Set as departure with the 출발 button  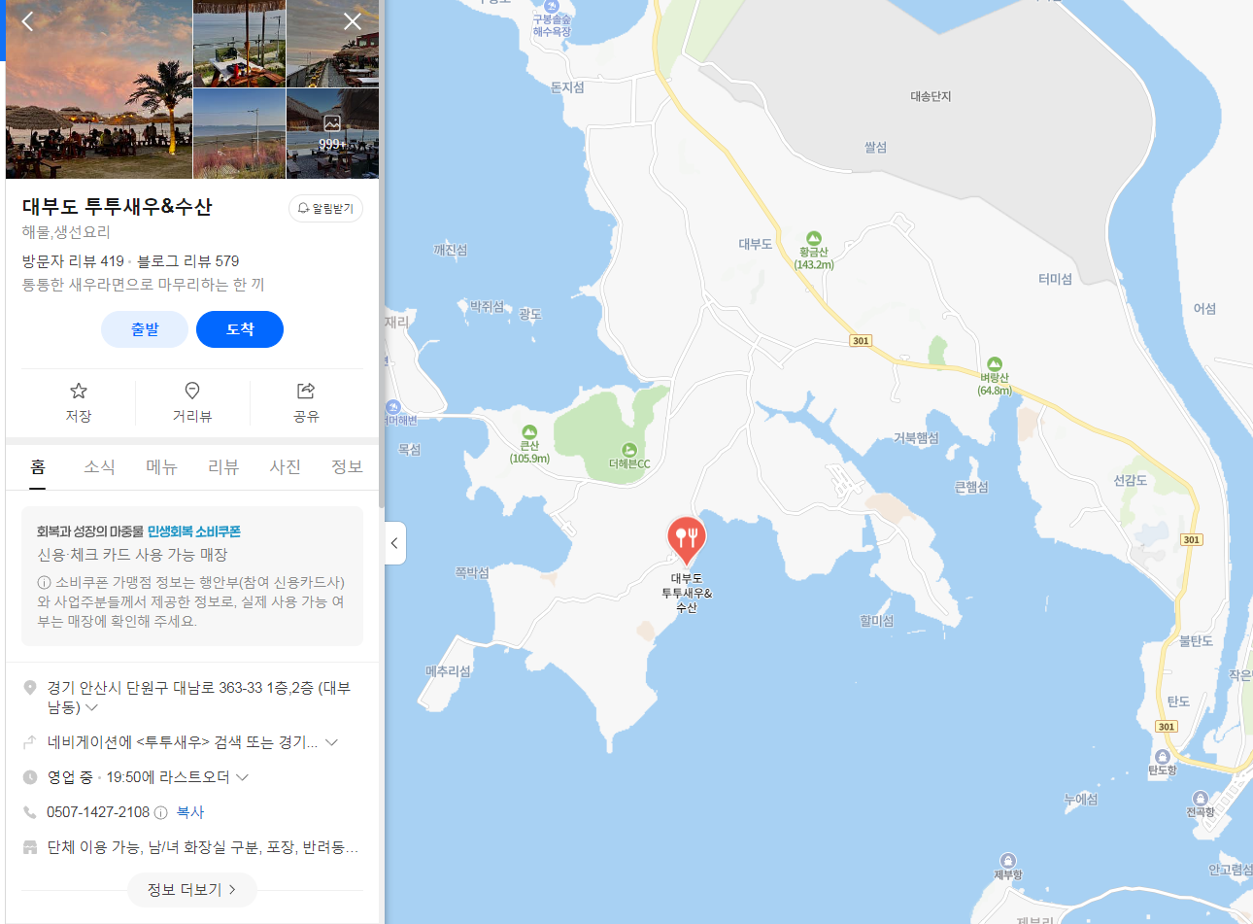(145, 329)
